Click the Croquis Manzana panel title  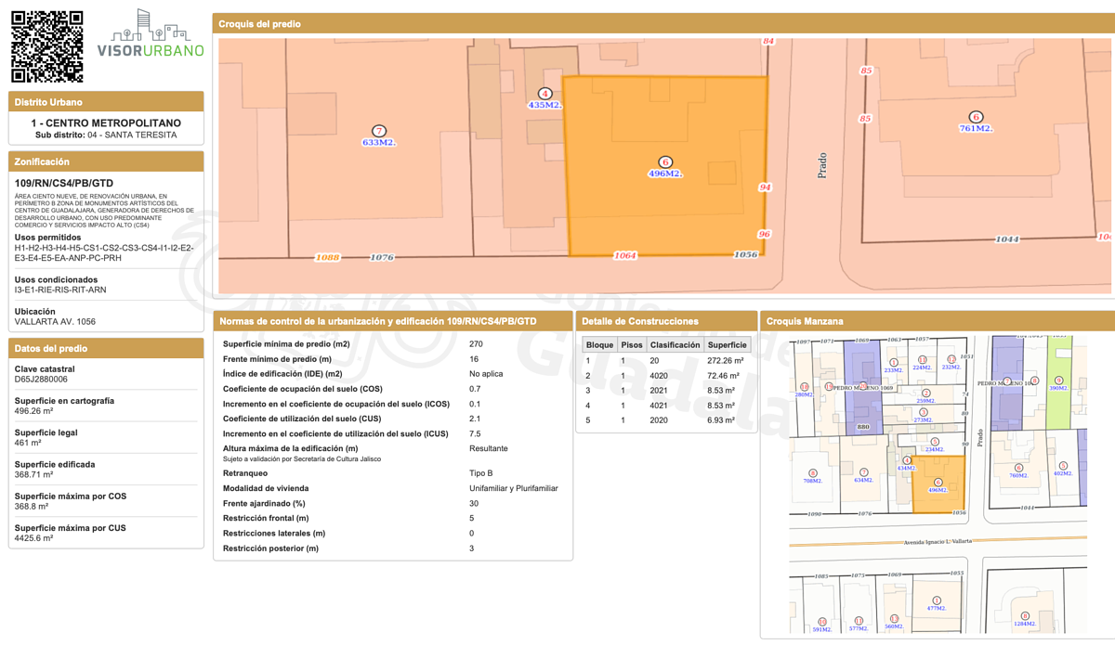(805, 321)
